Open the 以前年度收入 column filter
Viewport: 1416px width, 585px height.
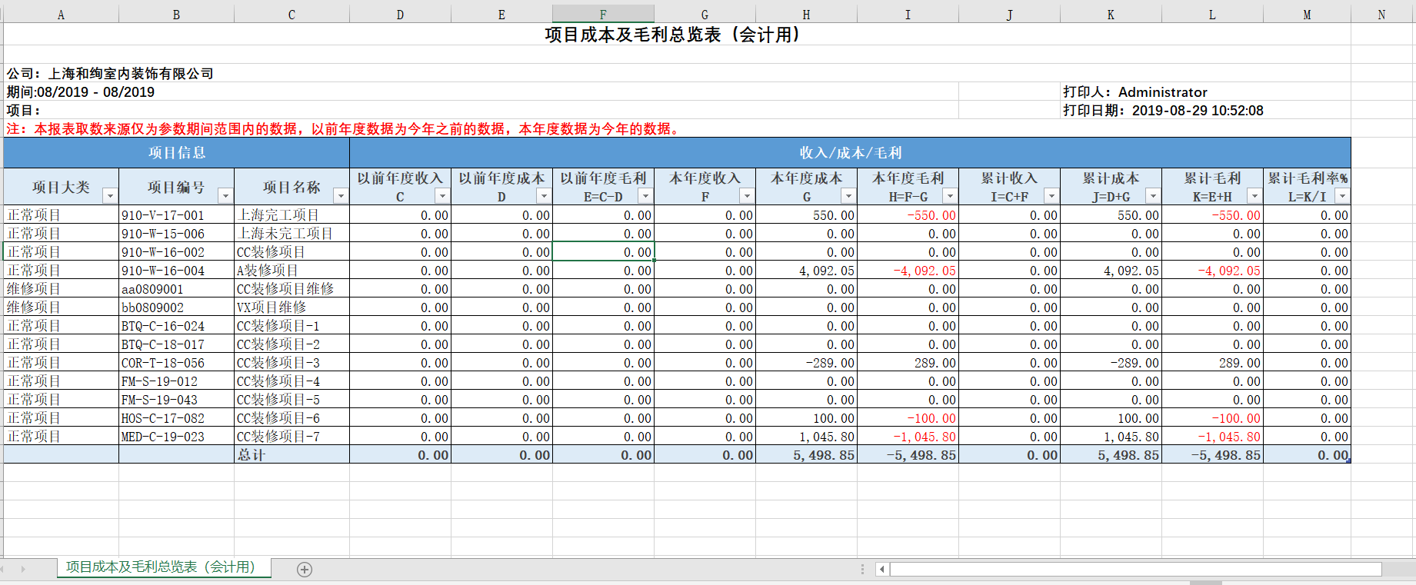click(442, 196)
